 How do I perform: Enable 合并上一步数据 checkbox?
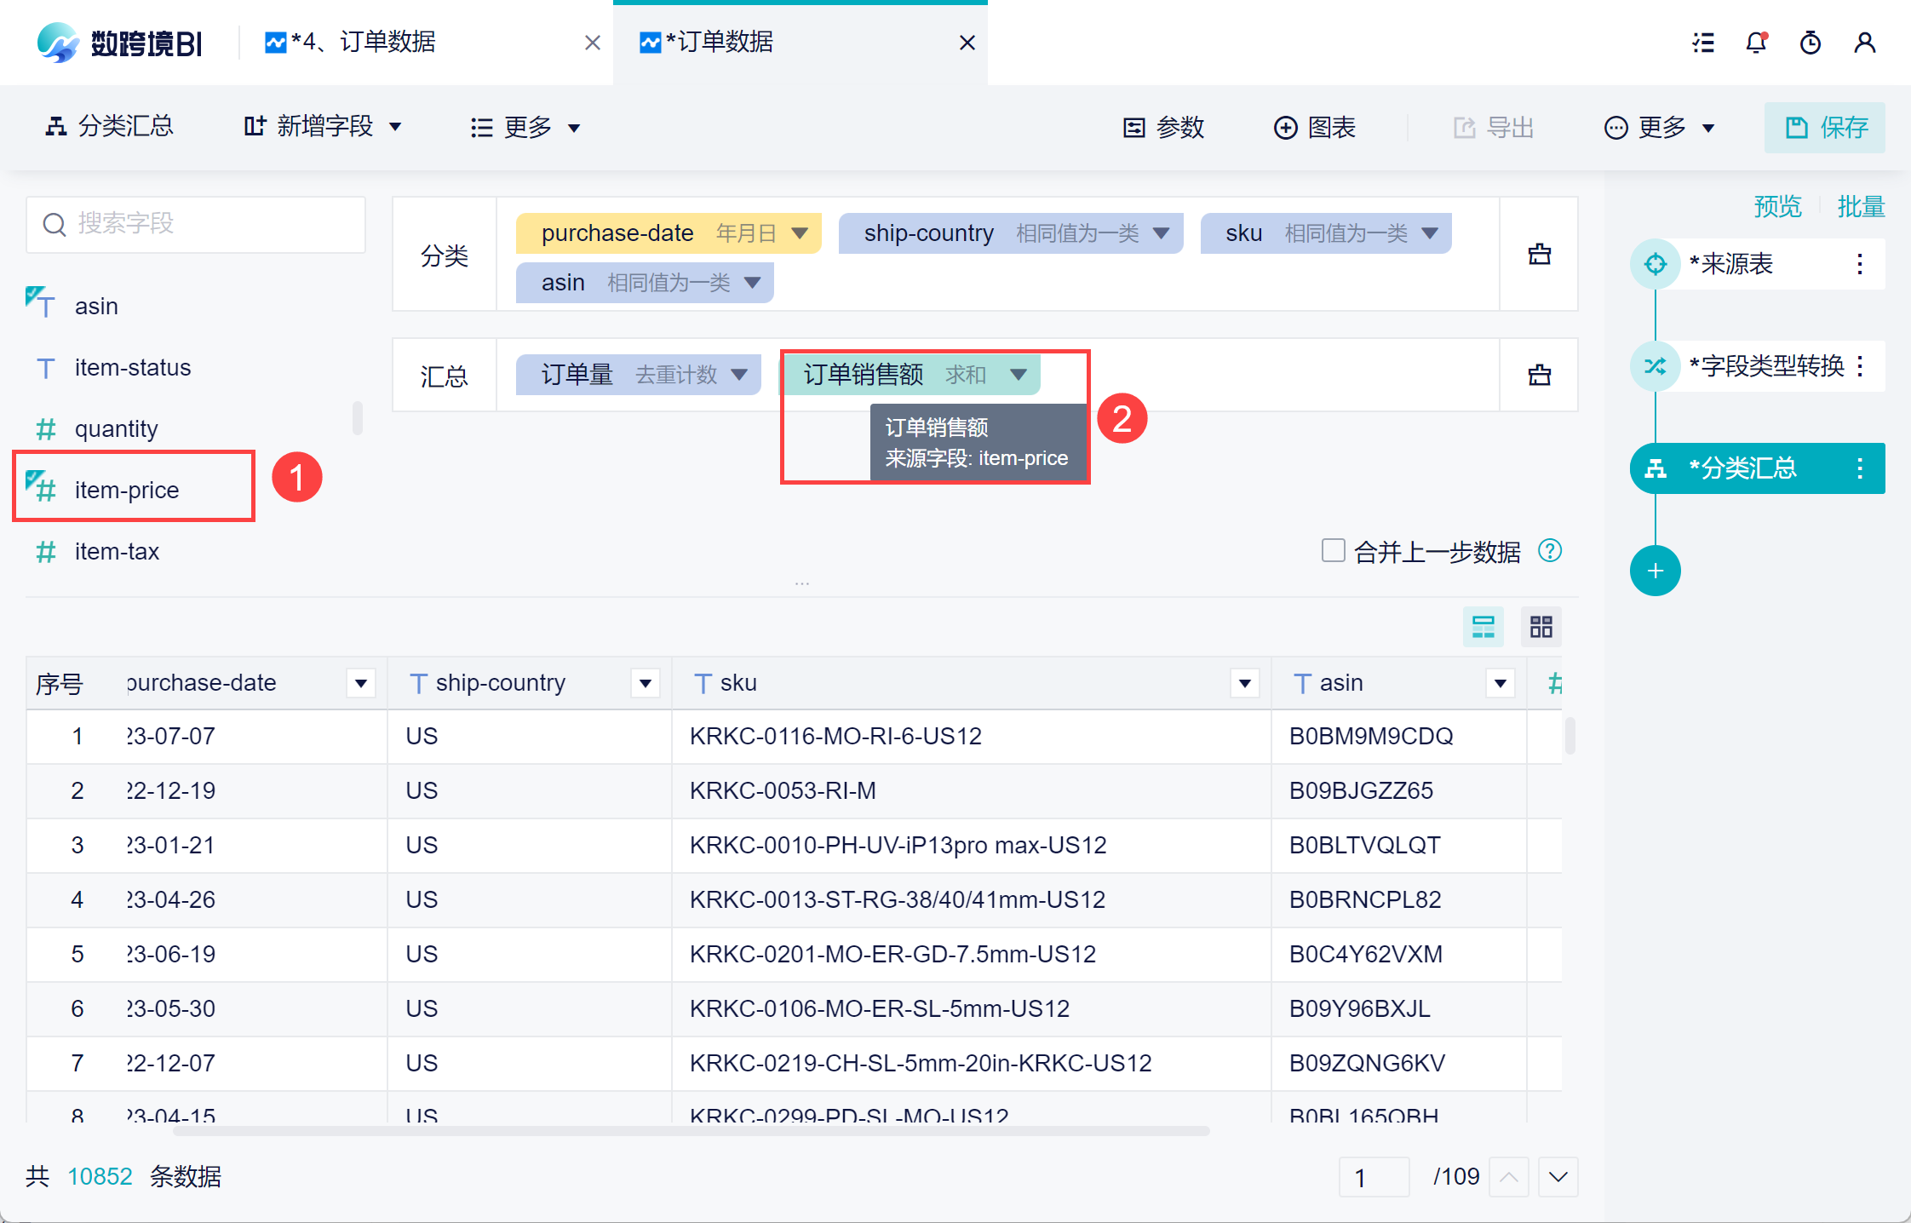1333,551
